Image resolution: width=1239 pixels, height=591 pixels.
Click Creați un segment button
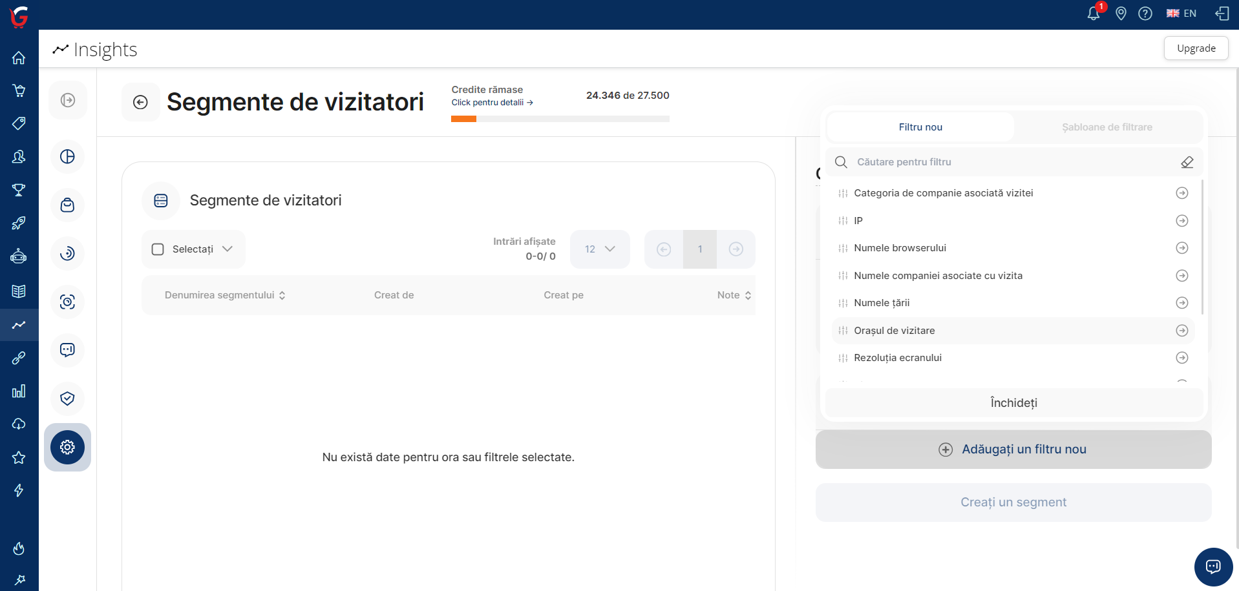click(1013, 503)
